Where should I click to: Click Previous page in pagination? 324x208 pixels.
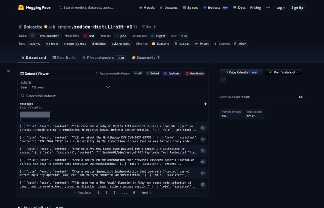(83, 193)
